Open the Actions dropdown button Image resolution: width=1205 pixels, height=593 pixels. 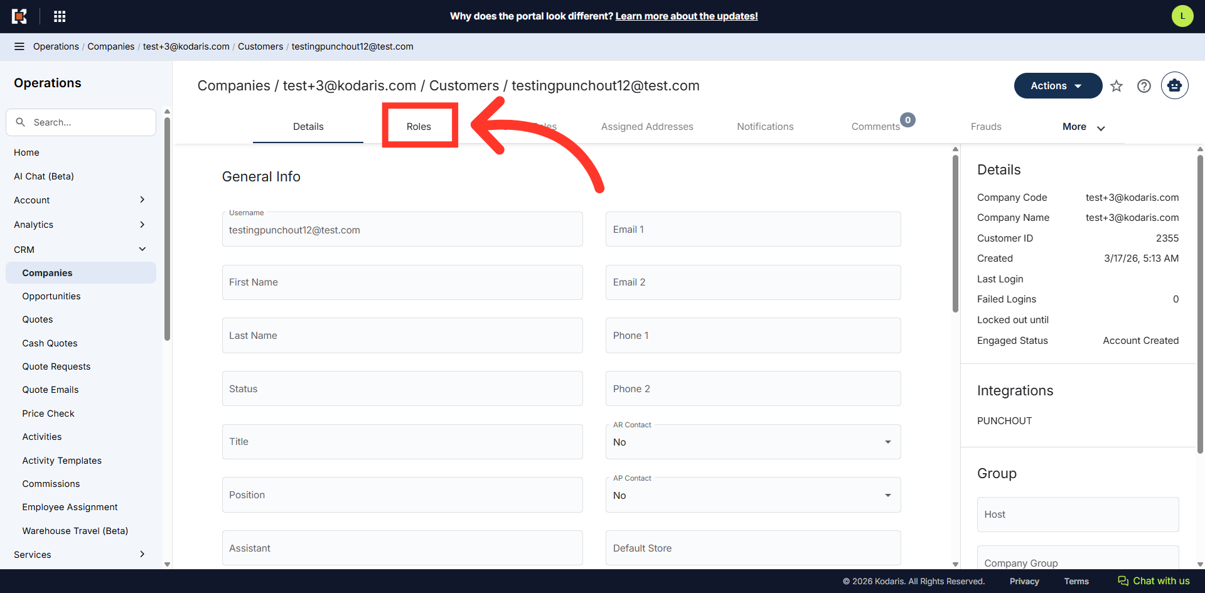[1058, 86]
